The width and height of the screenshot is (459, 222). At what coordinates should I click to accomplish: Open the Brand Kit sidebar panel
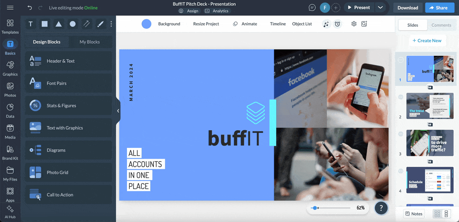point(10,152)
